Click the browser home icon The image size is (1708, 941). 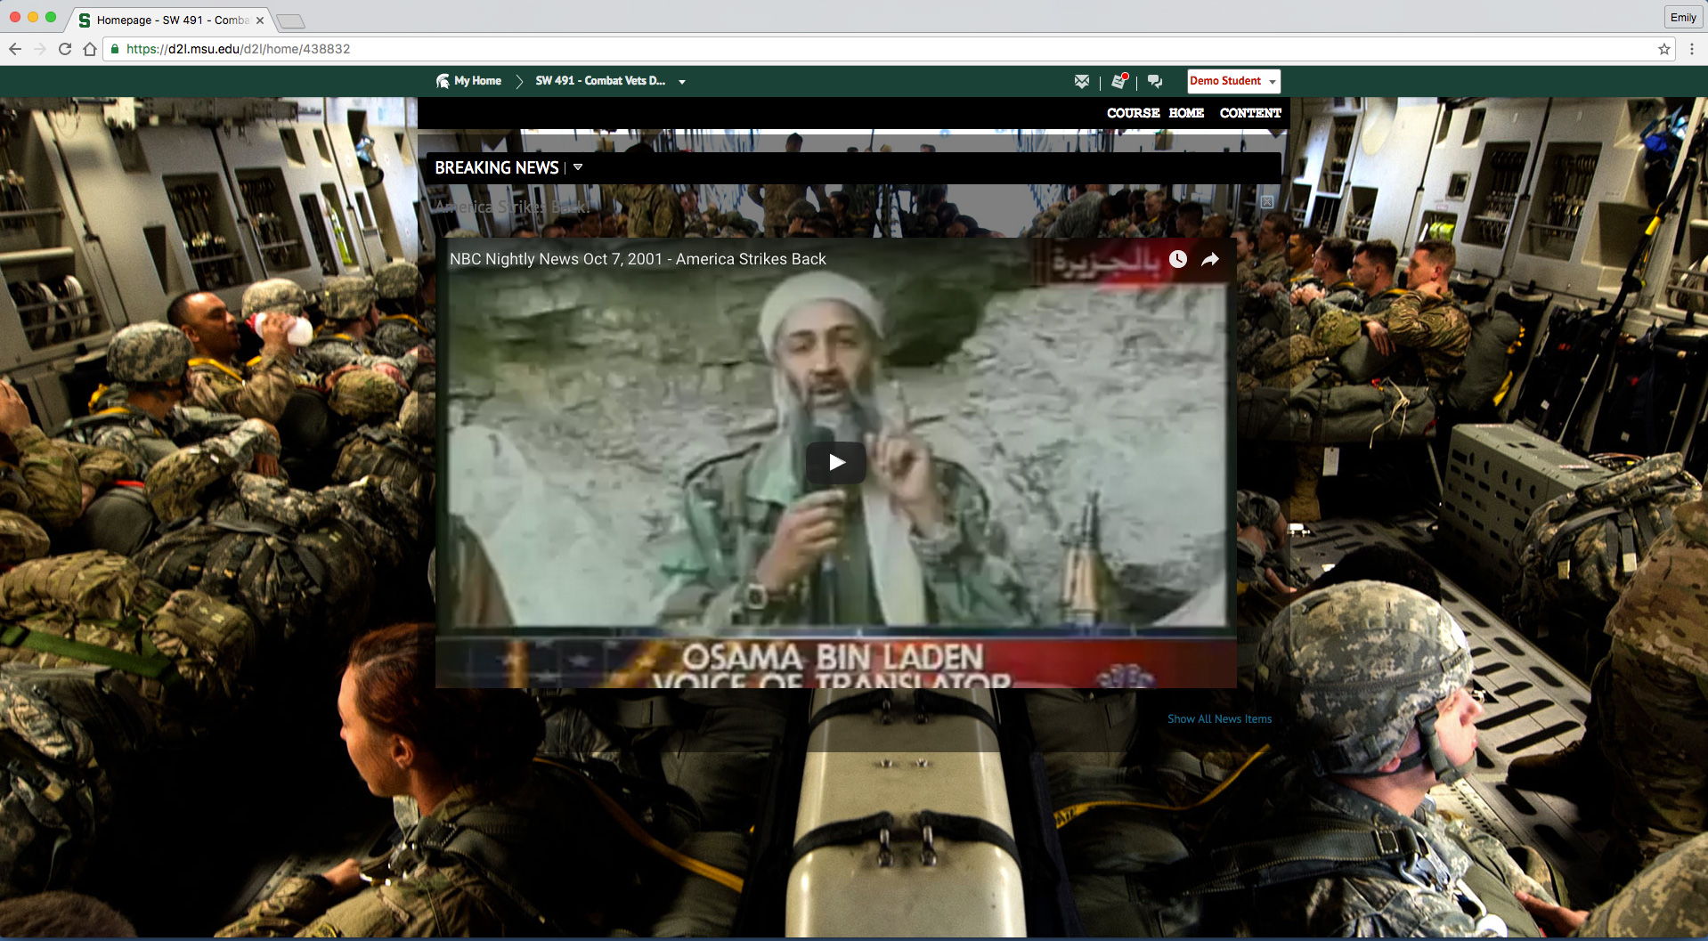(90, 49)
